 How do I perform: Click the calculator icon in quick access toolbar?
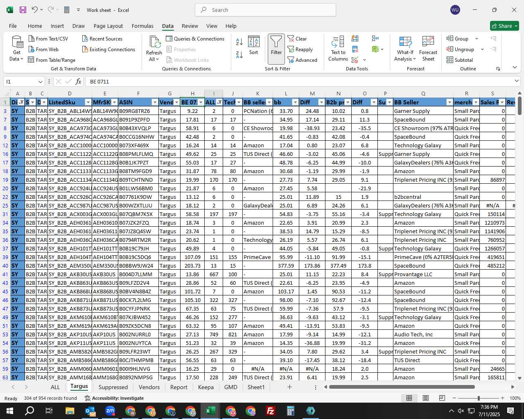click(67, 10)
